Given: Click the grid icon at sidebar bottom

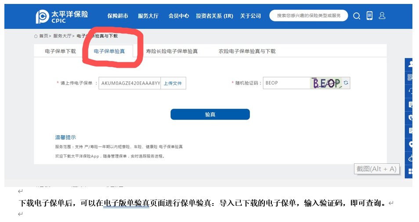Looking at the screenshot, I should tap(411, 171).
